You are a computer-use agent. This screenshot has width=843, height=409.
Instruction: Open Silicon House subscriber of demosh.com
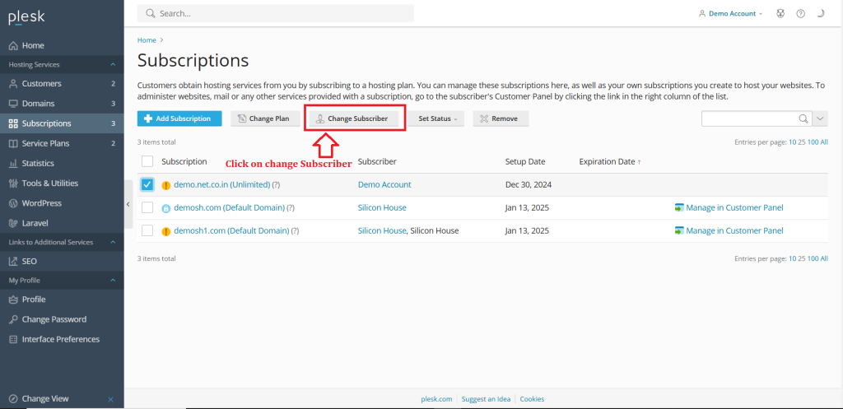pyautogui.click(x=382, y=207)
